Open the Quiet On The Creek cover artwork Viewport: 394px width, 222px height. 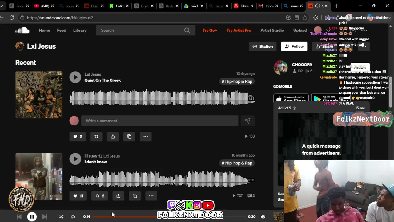tap(39, 95)
